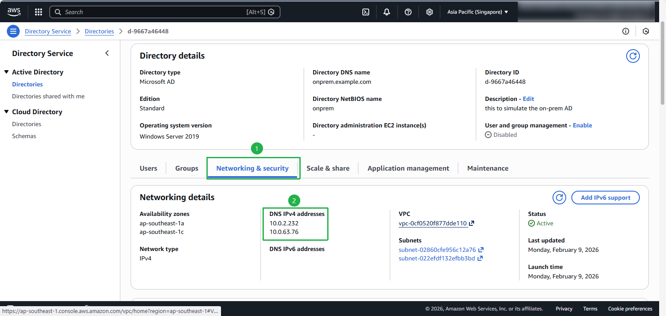Collapse the Cloud Directory section
666x316 pixels.
point(6,112)
